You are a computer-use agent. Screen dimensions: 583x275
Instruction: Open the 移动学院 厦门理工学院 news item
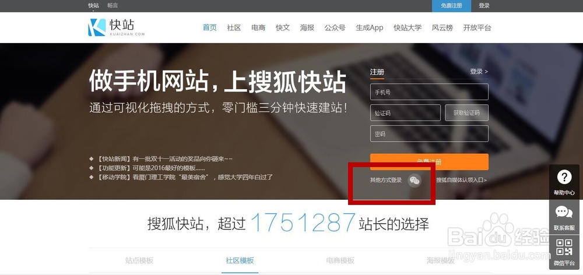tap(184, 177)
